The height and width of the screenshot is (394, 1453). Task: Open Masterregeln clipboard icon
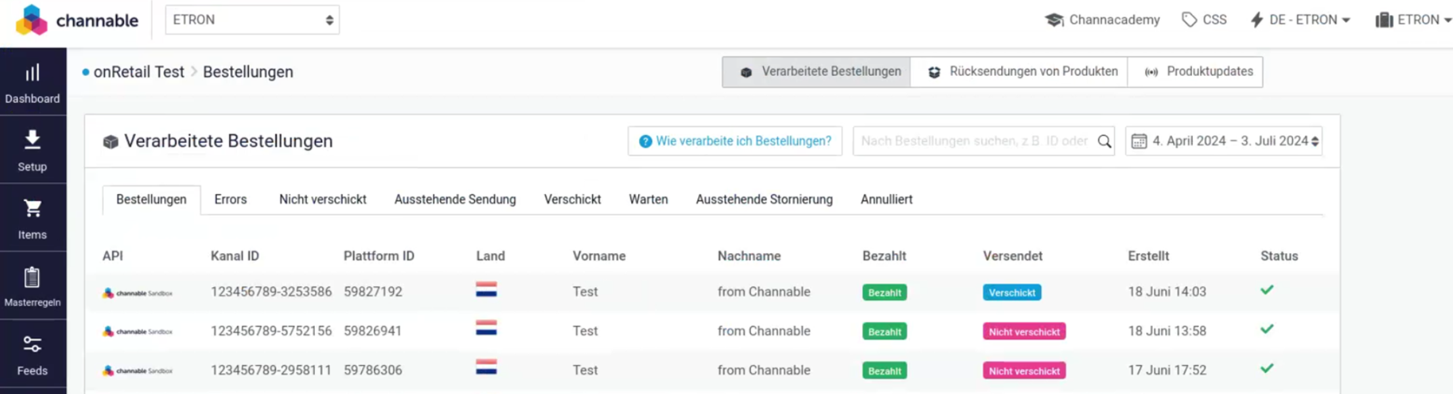[32, 277]
